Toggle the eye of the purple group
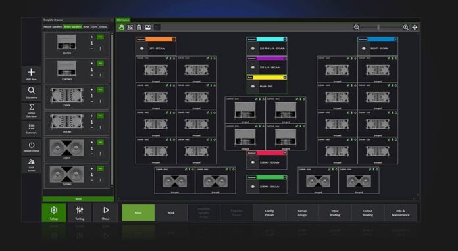The width and height of the screenshot is (458, 251). coord(253,67)
